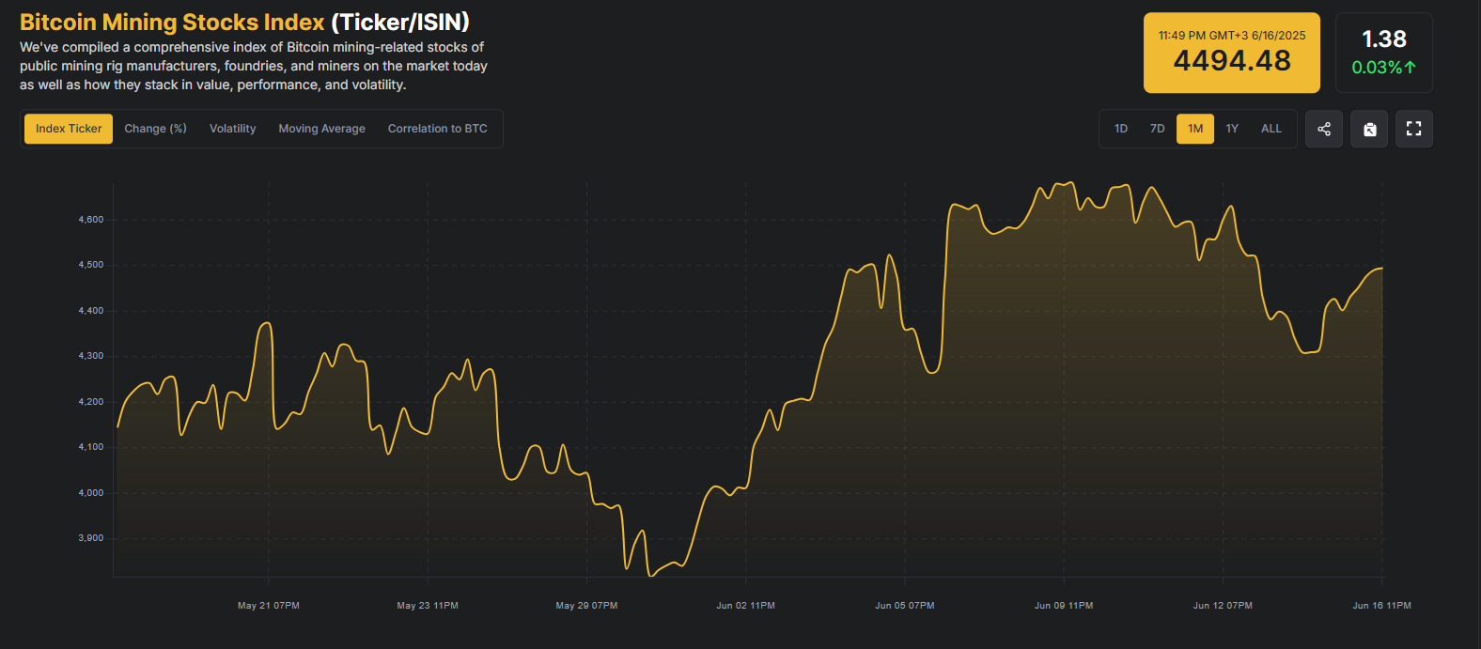Show ALL time range data
This screenshot has height=649, width=1481.
pyautogui.click(x=1271, y=129)
